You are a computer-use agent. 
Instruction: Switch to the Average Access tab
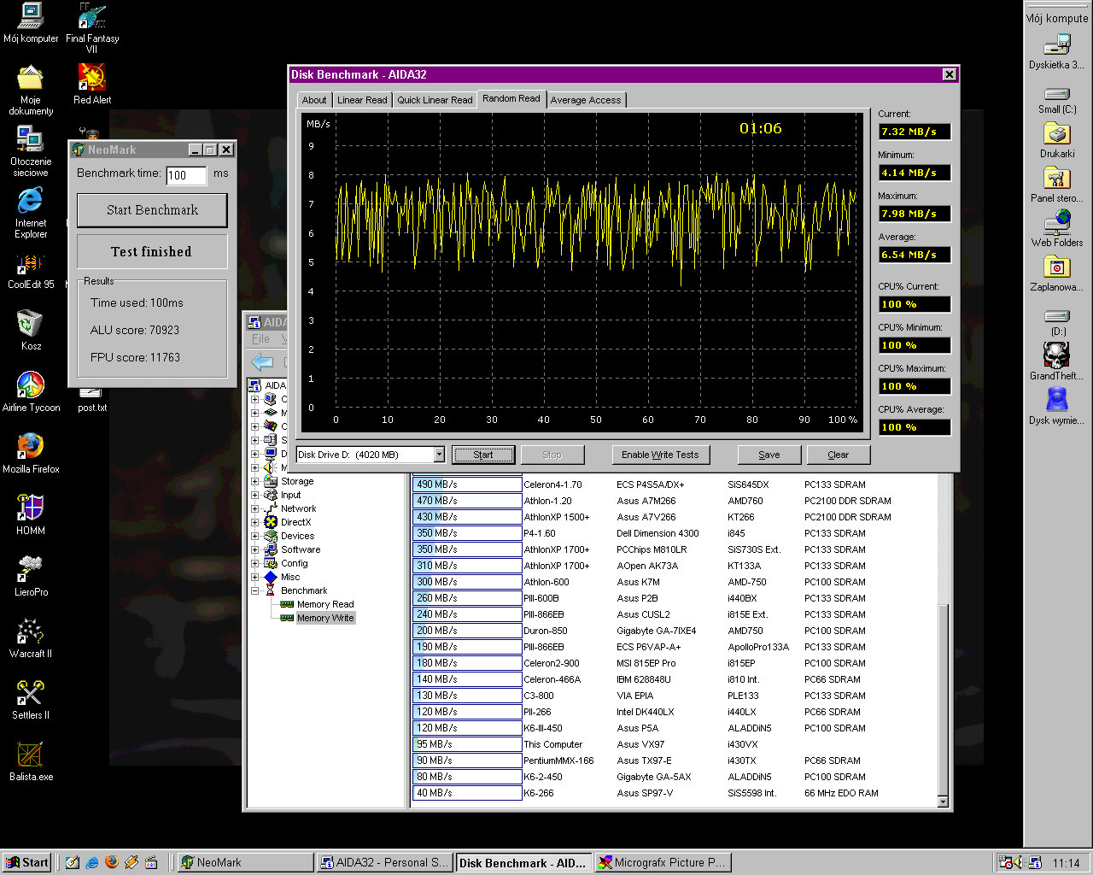click(586, 100)
